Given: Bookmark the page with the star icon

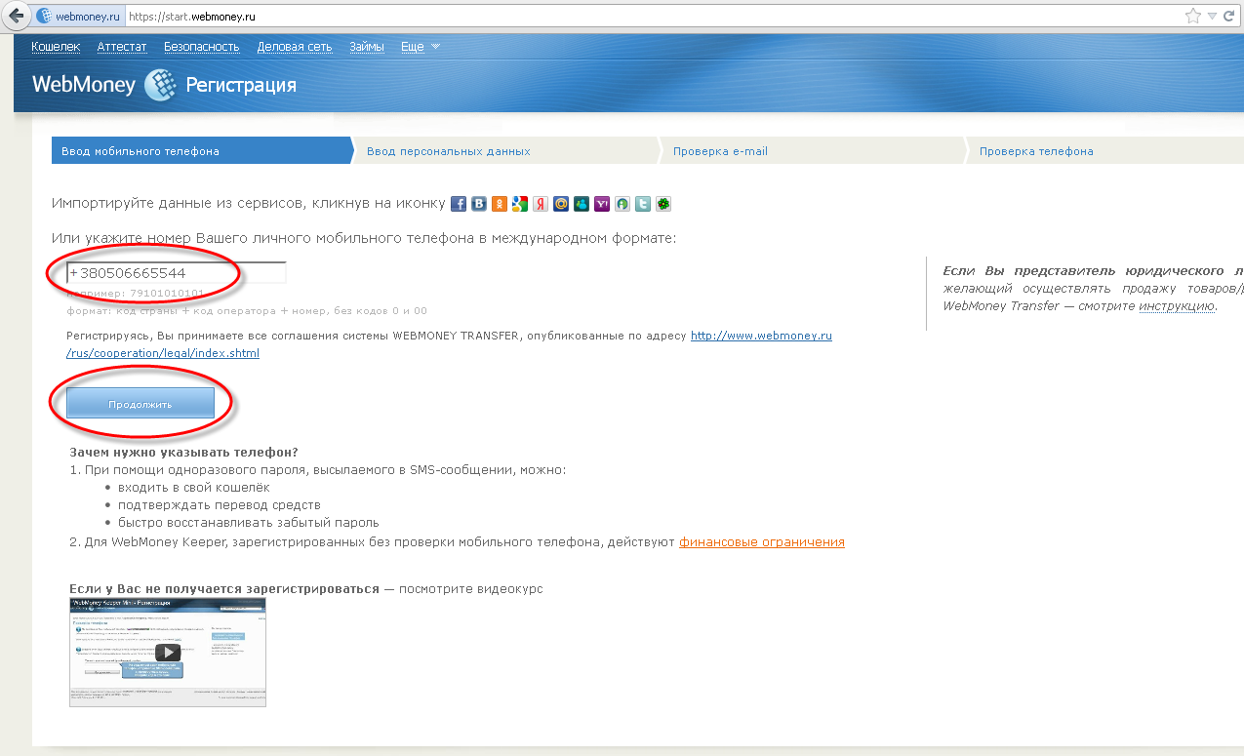Looking at the screenshot, I should 1192,17.
